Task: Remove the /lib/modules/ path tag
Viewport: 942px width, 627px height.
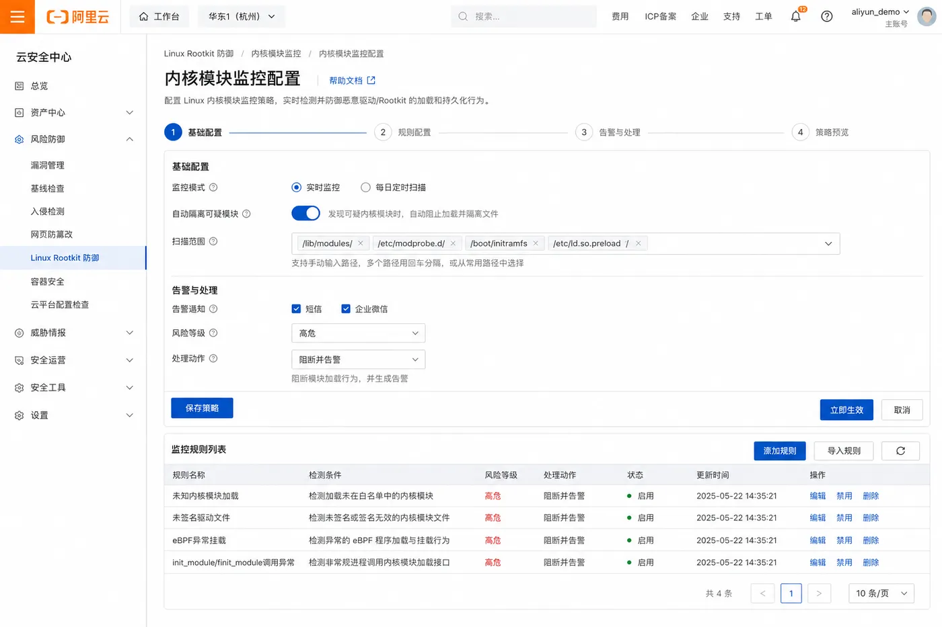Action: coord(361,243)
